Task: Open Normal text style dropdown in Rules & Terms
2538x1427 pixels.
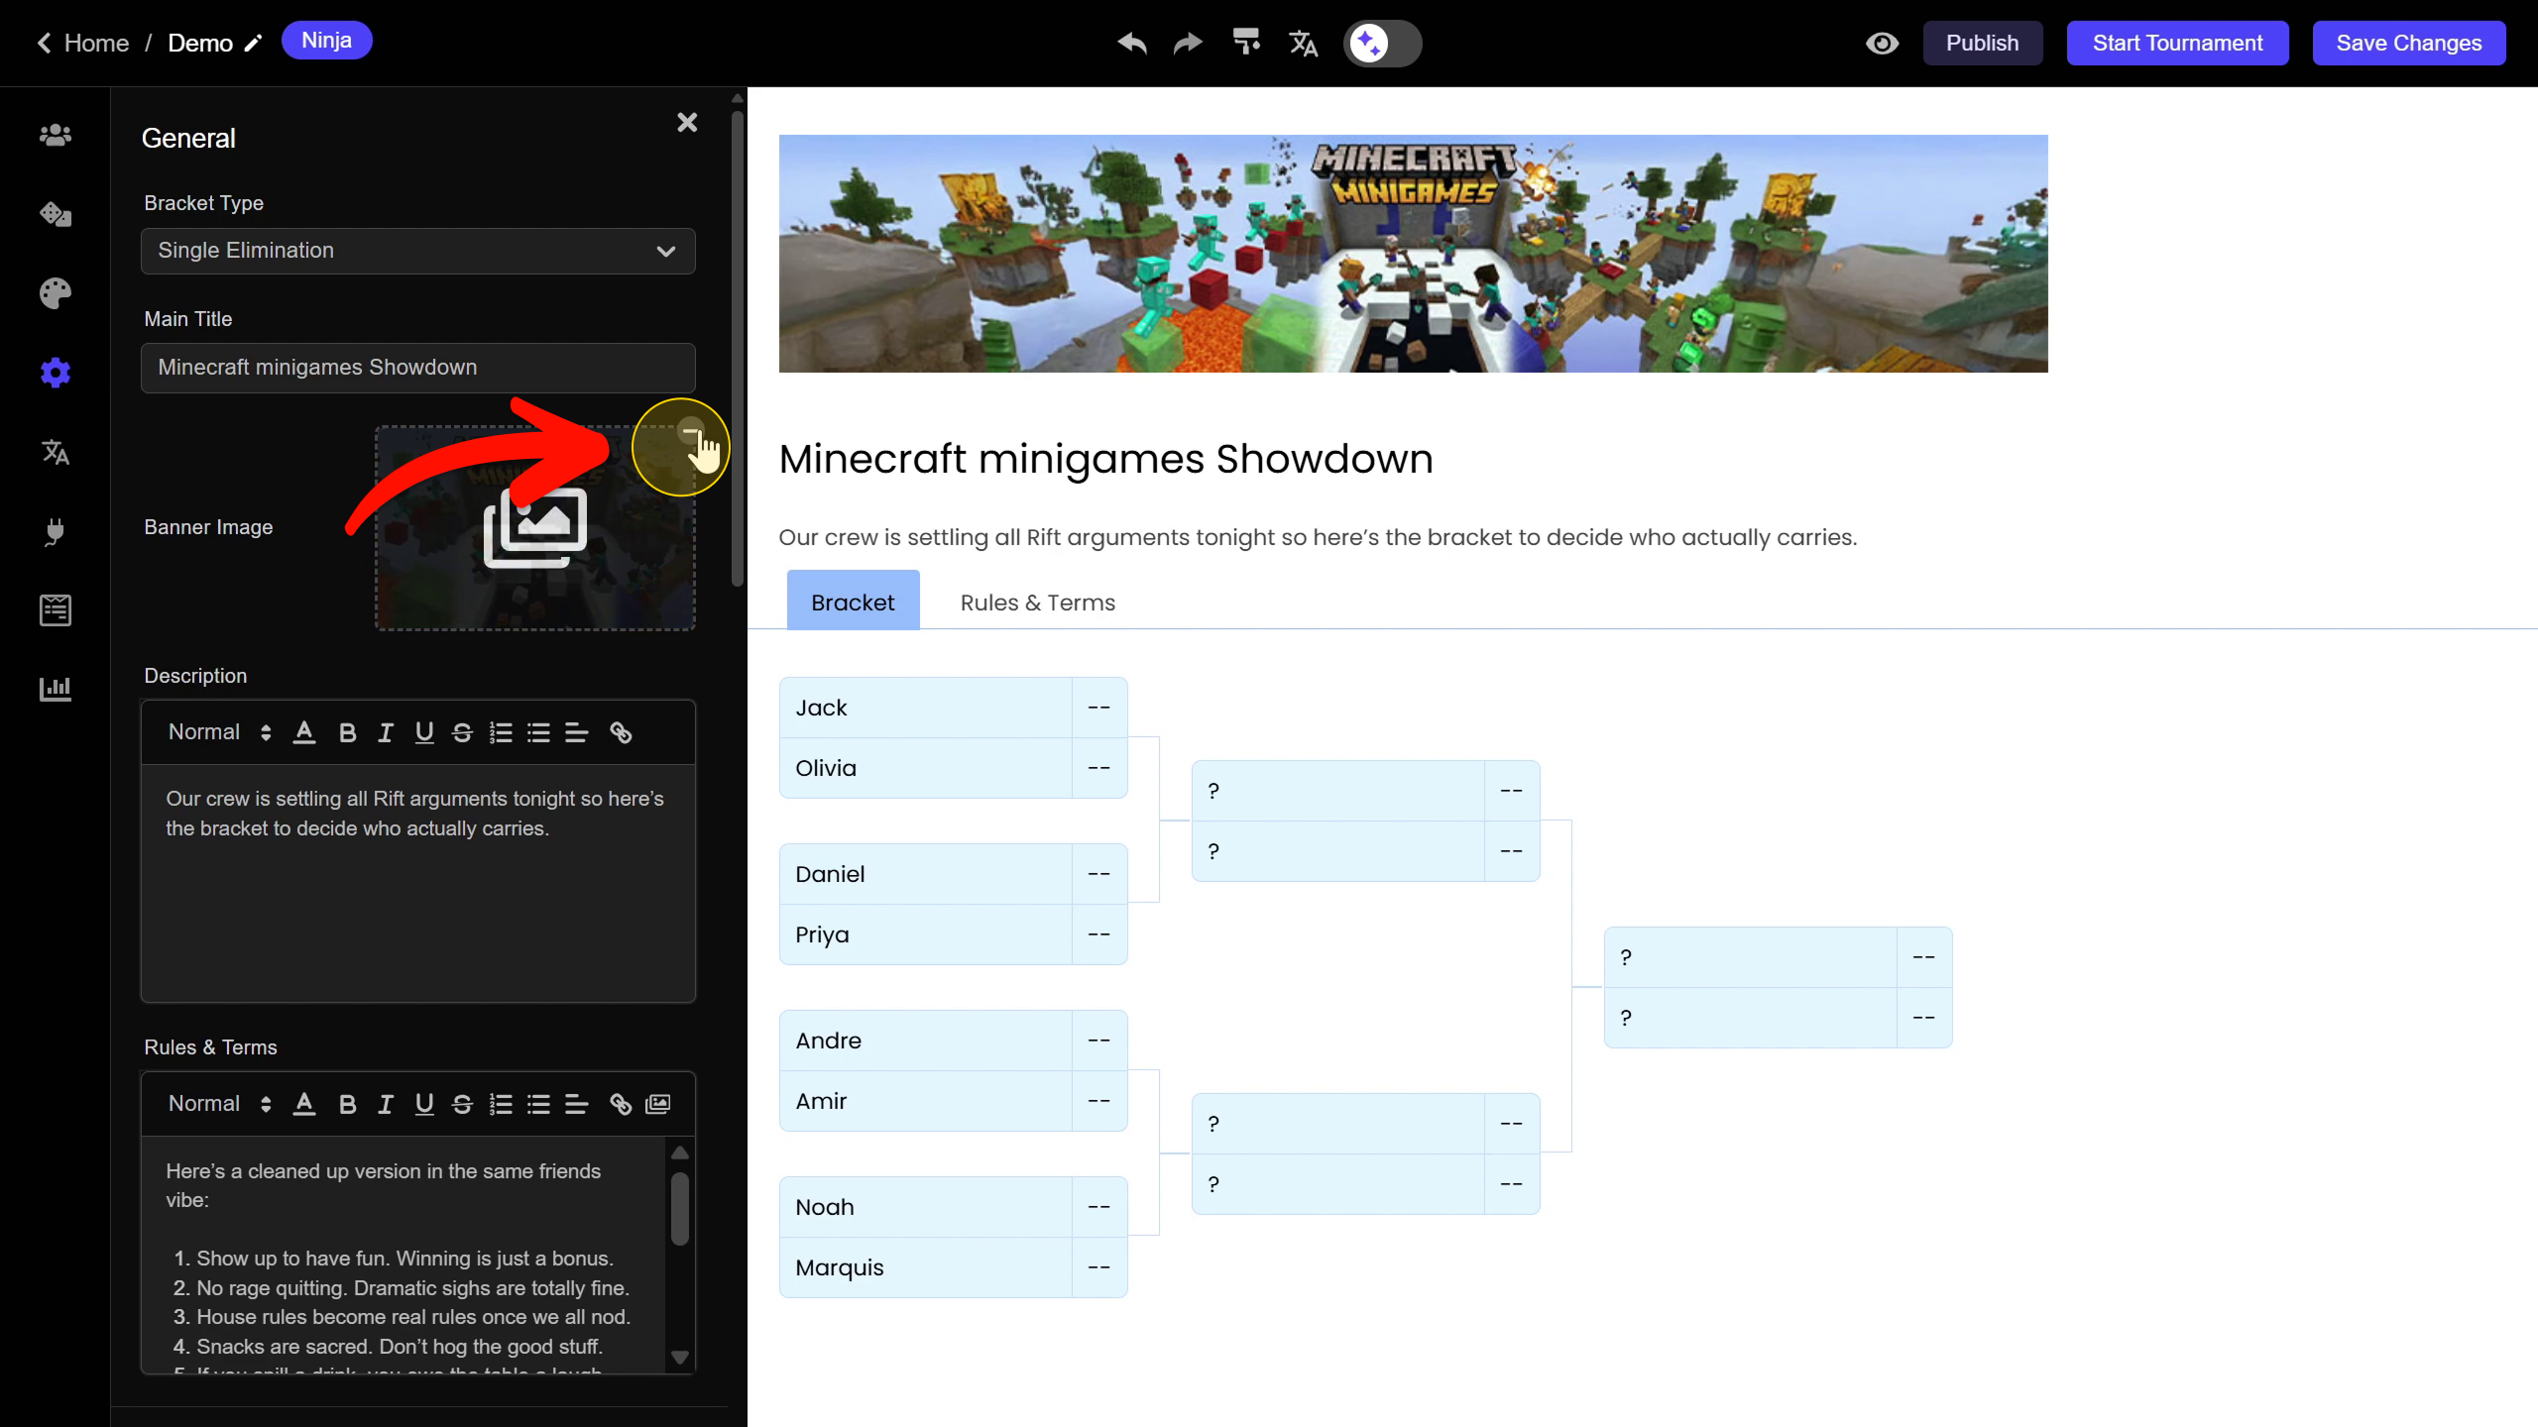Action: coord(219,1104)
